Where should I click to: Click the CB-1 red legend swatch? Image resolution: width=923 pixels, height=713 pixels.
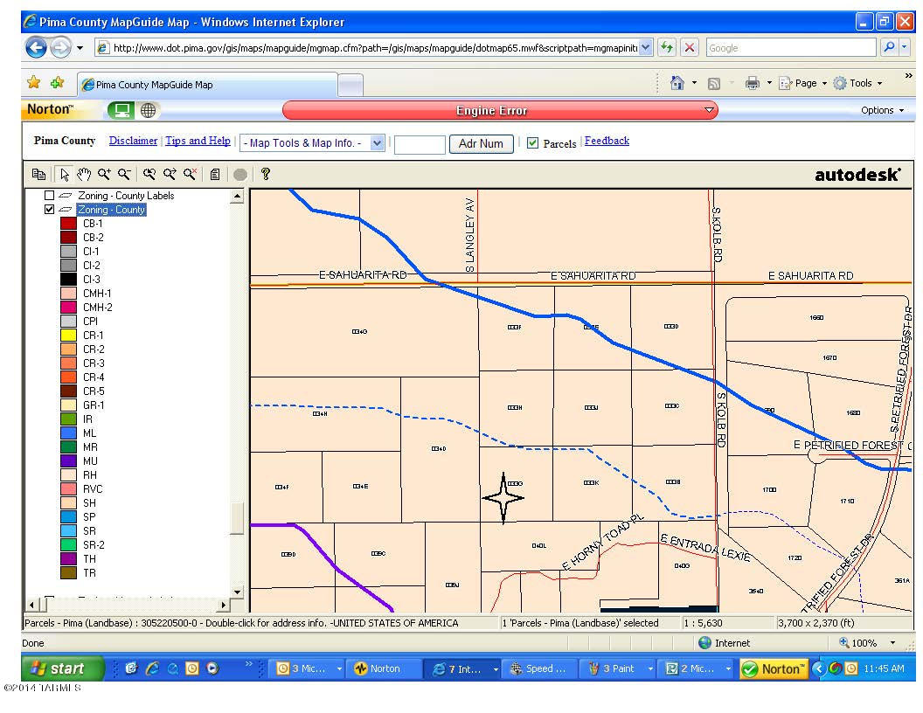pyautogui.click(x=68, y=224)
